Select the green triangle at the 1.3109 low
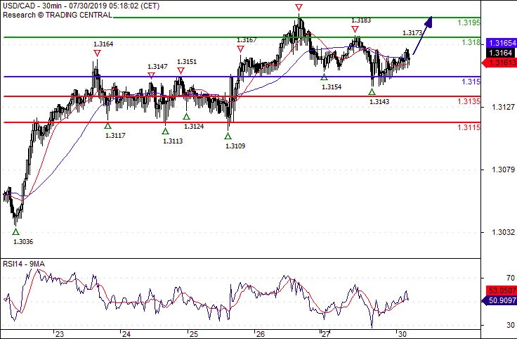This screenshot has height=339, width=517. pyautogui.click(x=228, y=136)
